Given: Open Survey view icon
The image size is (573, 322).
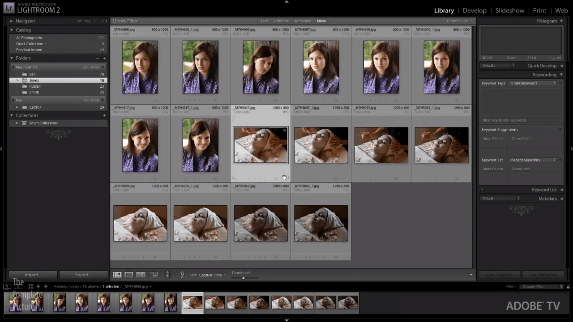Looking at the screenshot, I should 153,275.
